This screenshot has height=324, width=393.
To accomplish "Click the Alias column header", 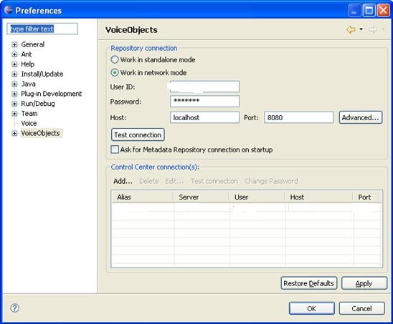I will click(x=142, y=197).
